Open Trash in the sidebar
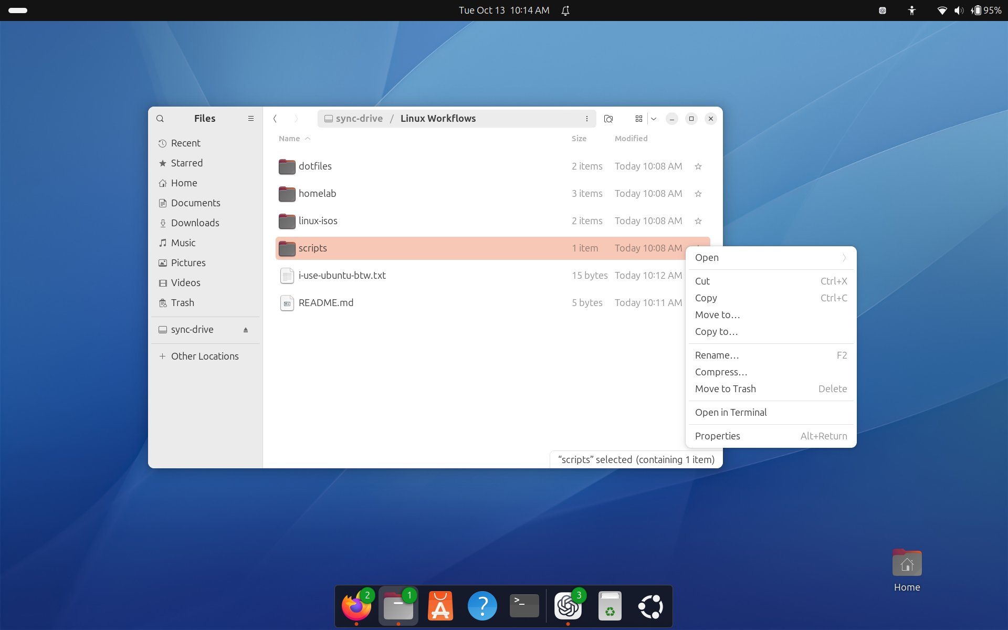This screenshot has height=630, width=1008. tap(205, 303)
